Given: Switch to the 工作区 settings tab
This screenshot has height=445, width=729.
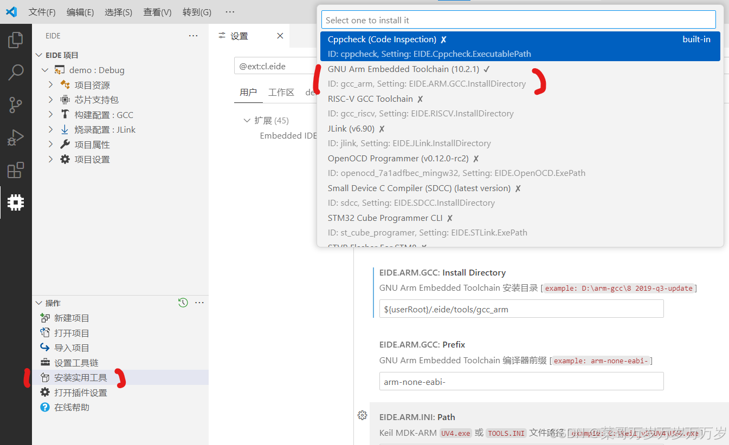Looking at the screenshot, I should click(x=281, y=93).
